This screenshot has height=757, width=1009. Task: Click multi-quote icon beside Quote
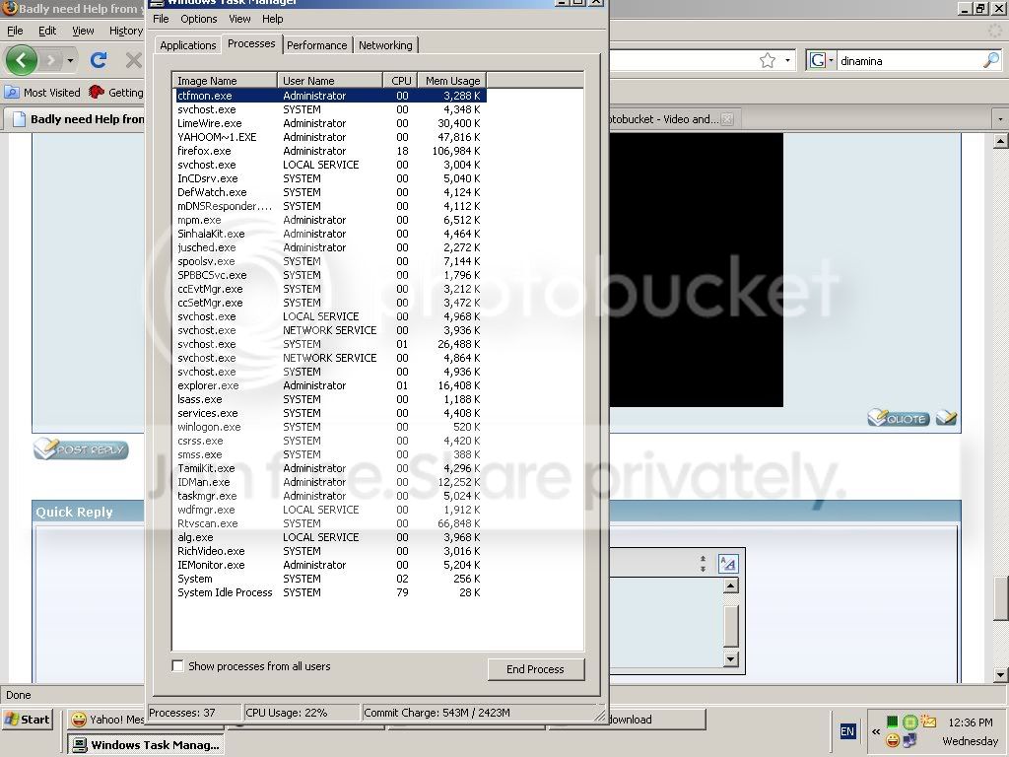pyautogui.click(x=946, y=418)
